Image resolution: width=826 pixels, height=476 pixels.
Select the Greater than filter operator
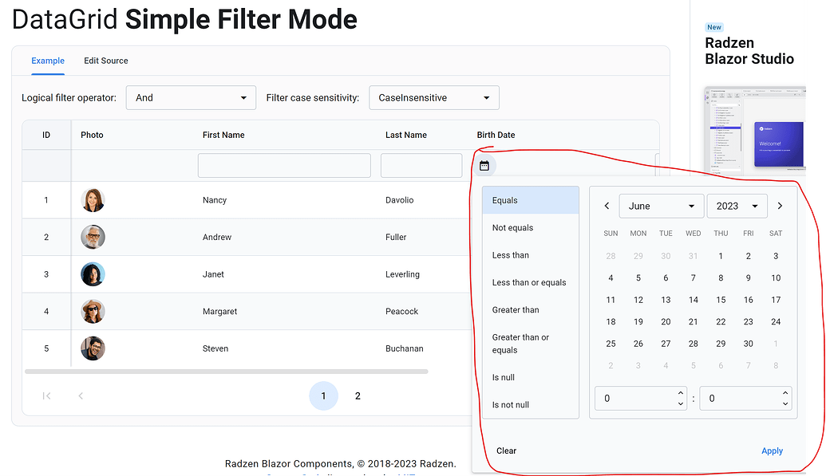click(x=531, y=309)
